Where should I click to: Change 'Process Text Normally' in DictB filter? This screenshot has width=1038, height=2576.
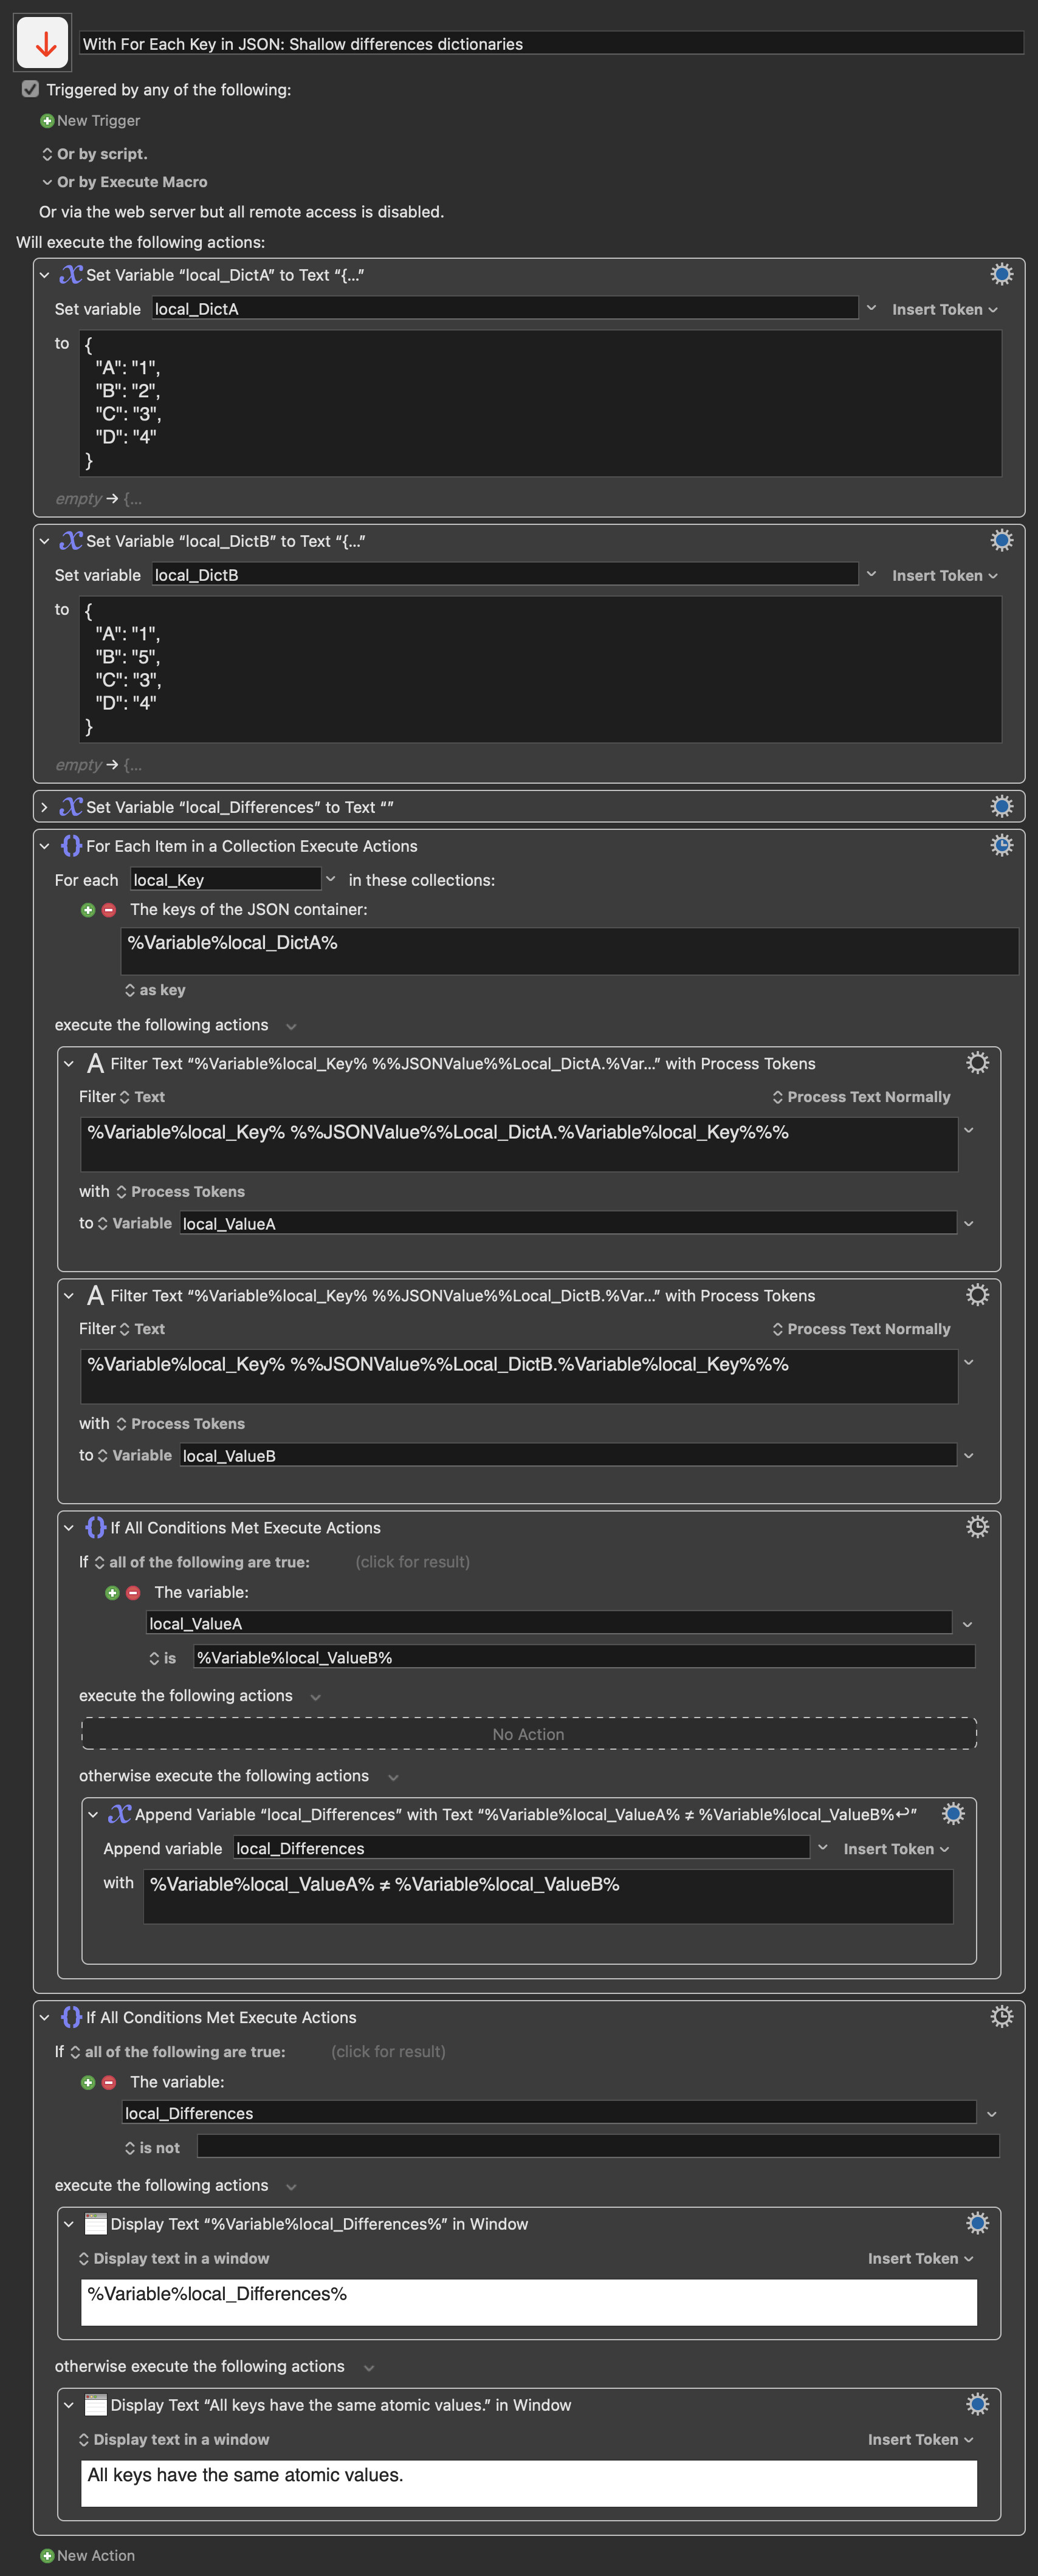[861, 1329]
